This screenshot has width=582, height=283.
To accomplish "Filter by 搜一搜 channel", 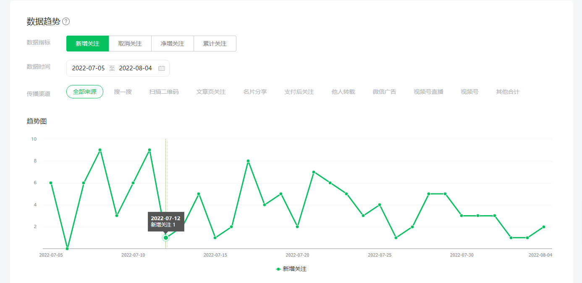I will tap(123, 92).
